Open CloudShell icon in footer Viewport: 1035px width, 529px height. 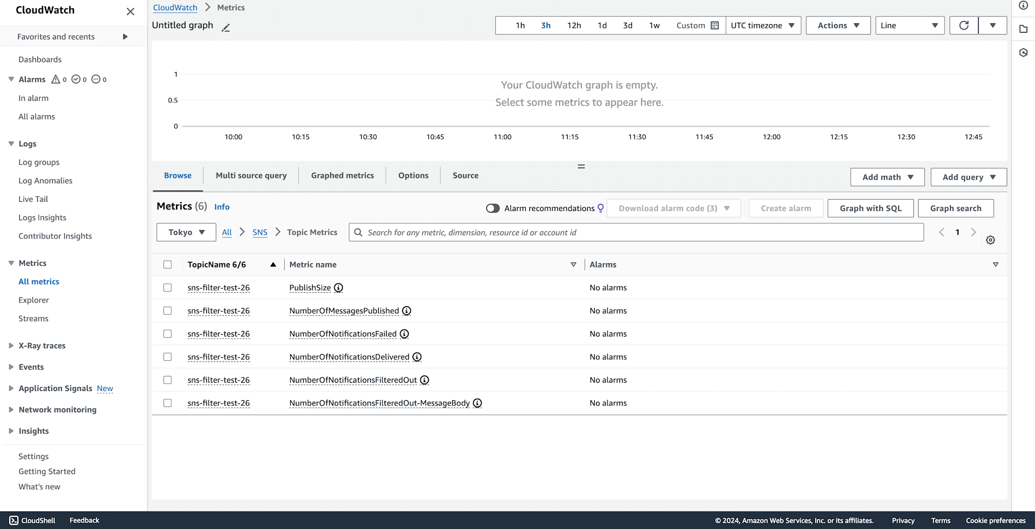point(14,520)
